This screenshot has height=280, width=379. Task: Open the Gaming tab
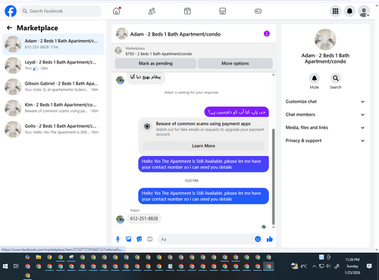(x=258, y=11)
